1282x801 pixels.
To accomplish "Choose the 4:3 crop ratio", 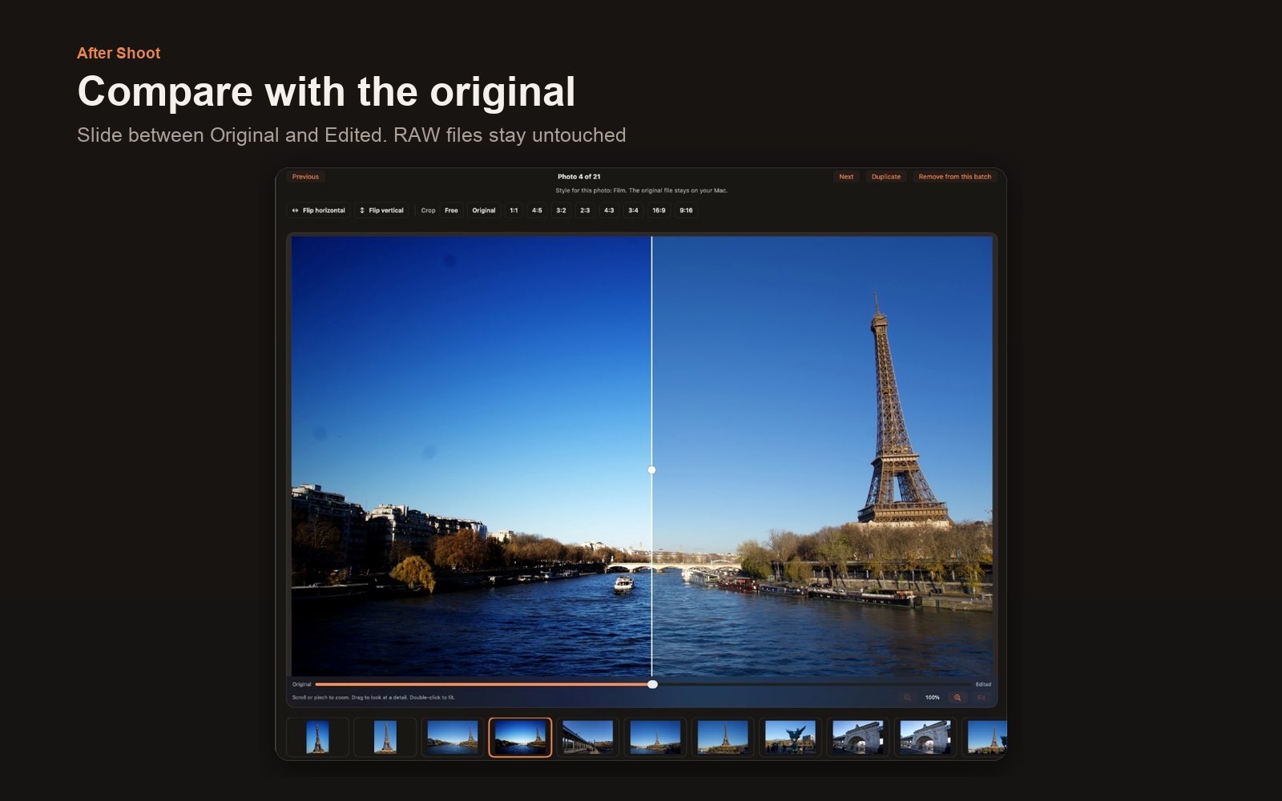I will pyautogui.click(x=609, y=211).
